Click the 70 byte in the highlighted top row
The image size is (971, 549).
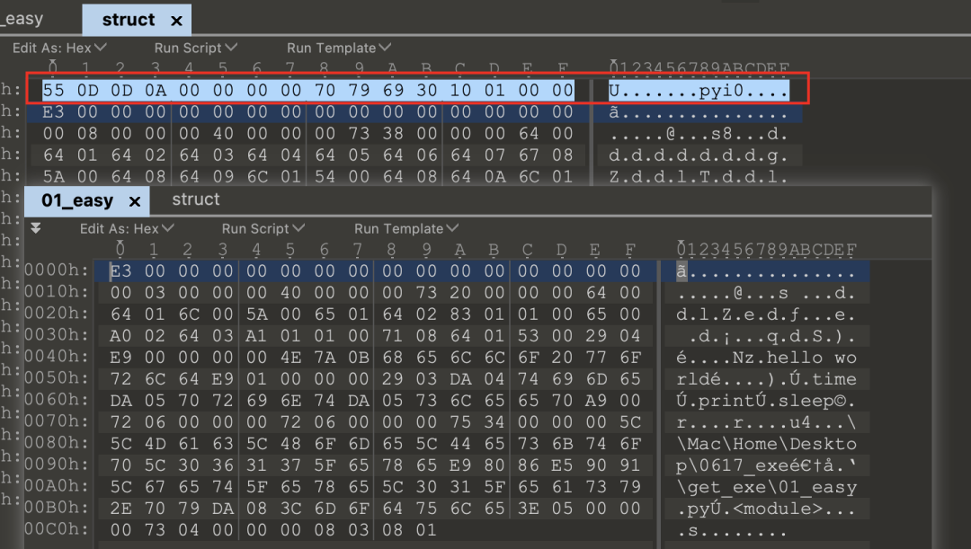325,91
